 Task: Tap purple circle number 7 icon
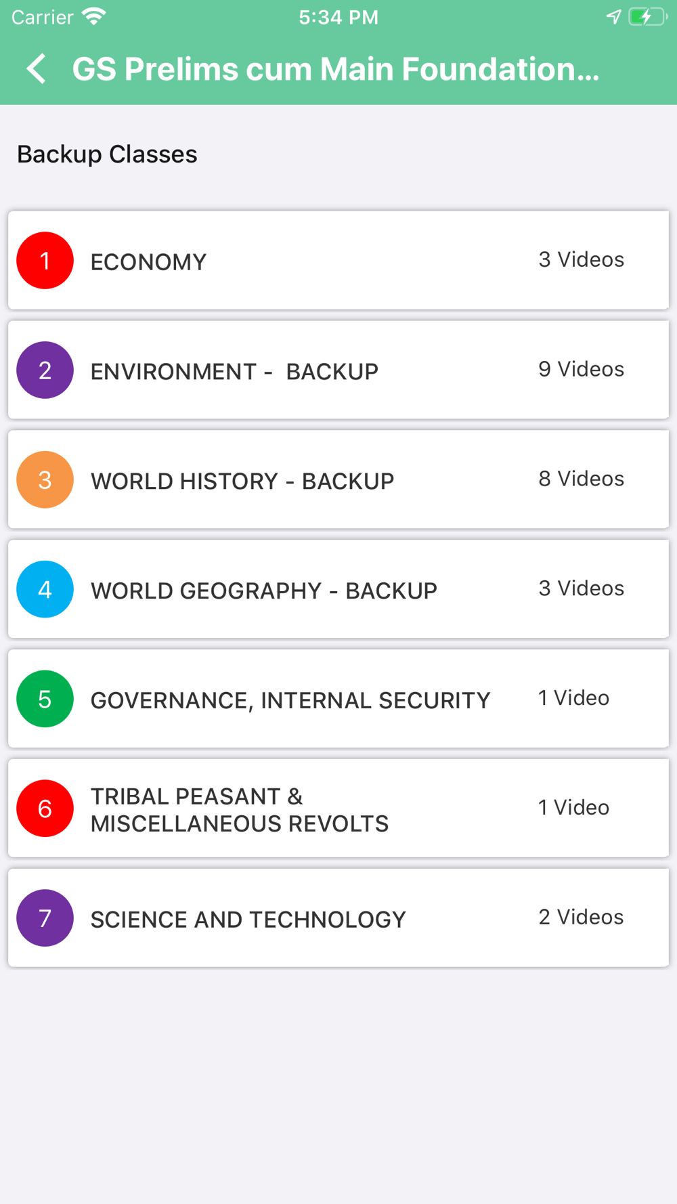point(45,918)
